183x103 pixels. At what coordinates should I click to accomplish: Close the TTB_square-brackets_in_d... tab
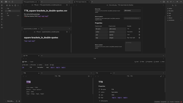(x=39, y=2)
